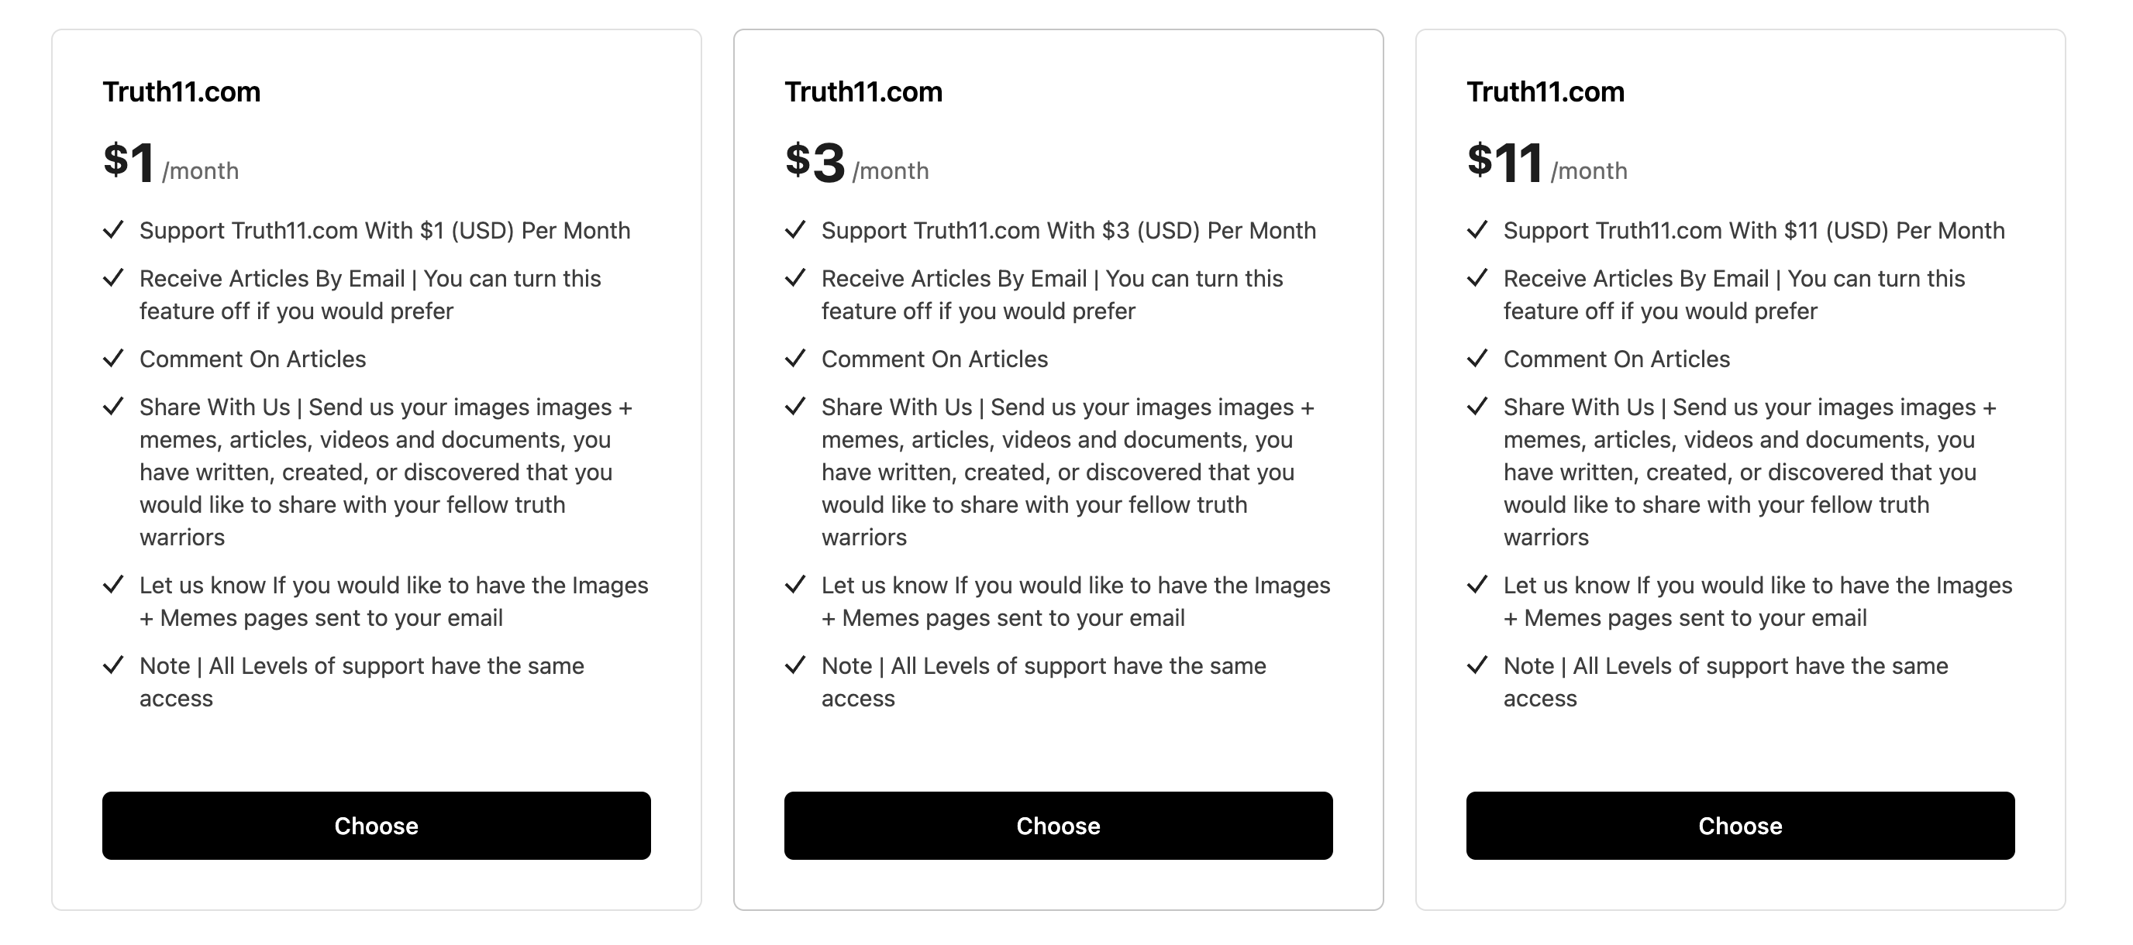Image resolution: width=2133 pixels, height=945 pixels.
Task: Click checkmark beside 'Support Truth11.com With $11' line
Action: point(1477,229)
